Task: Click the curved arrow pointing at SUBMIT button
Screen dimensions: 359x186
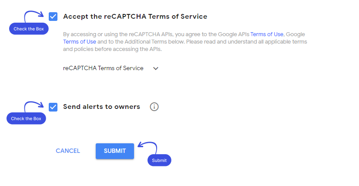Action: pyautogui.click(x=148, y=148)
